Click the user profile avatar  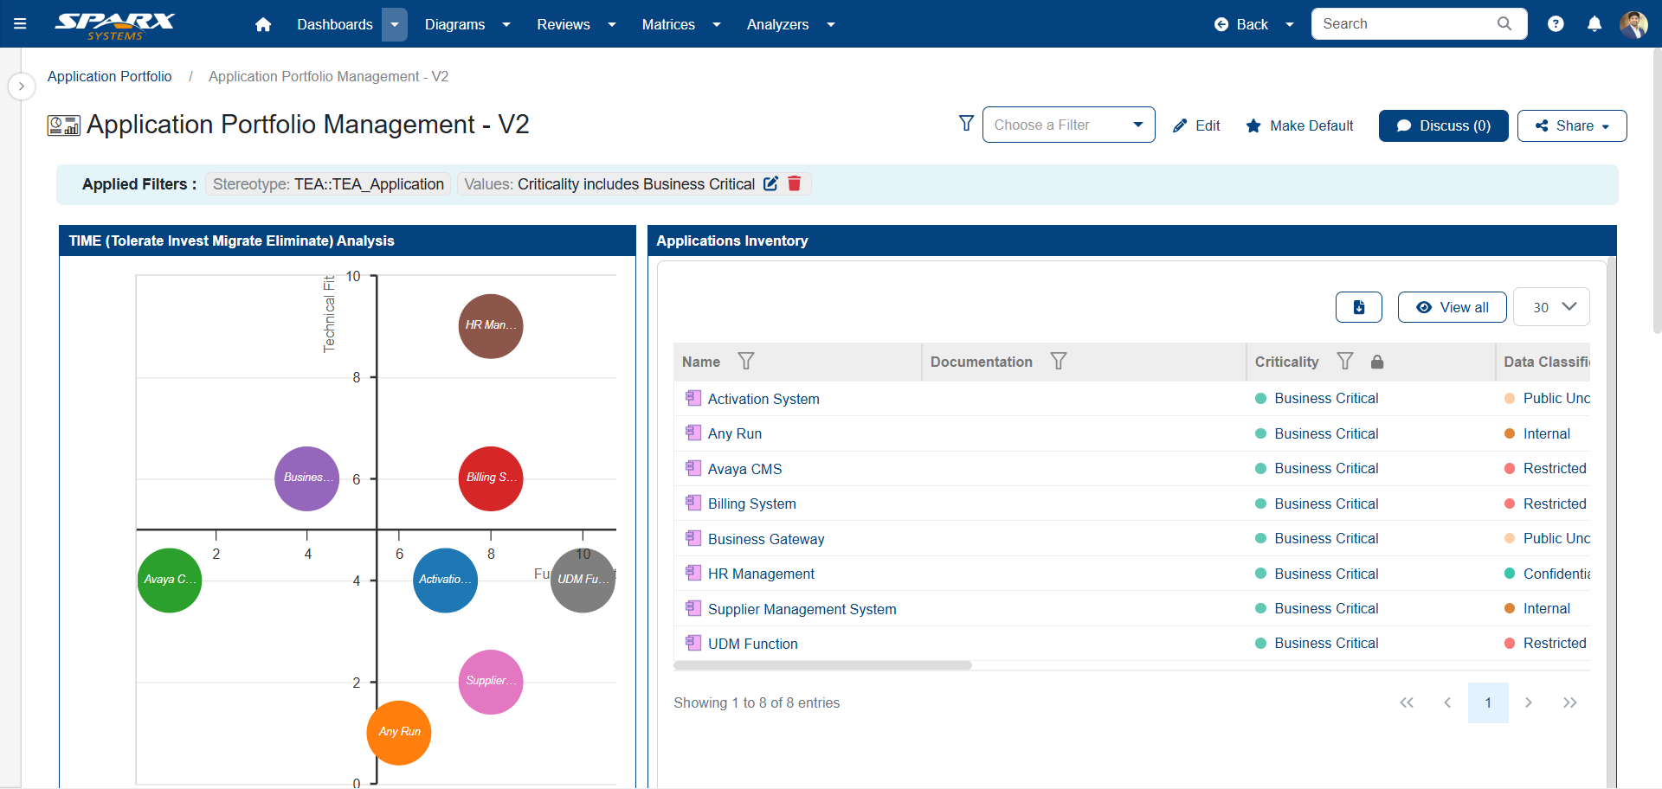(1633, 24)
